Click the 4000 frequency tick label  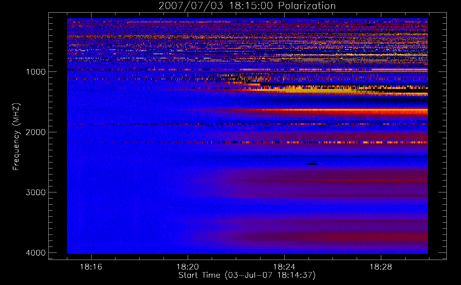tap(36, 253)
